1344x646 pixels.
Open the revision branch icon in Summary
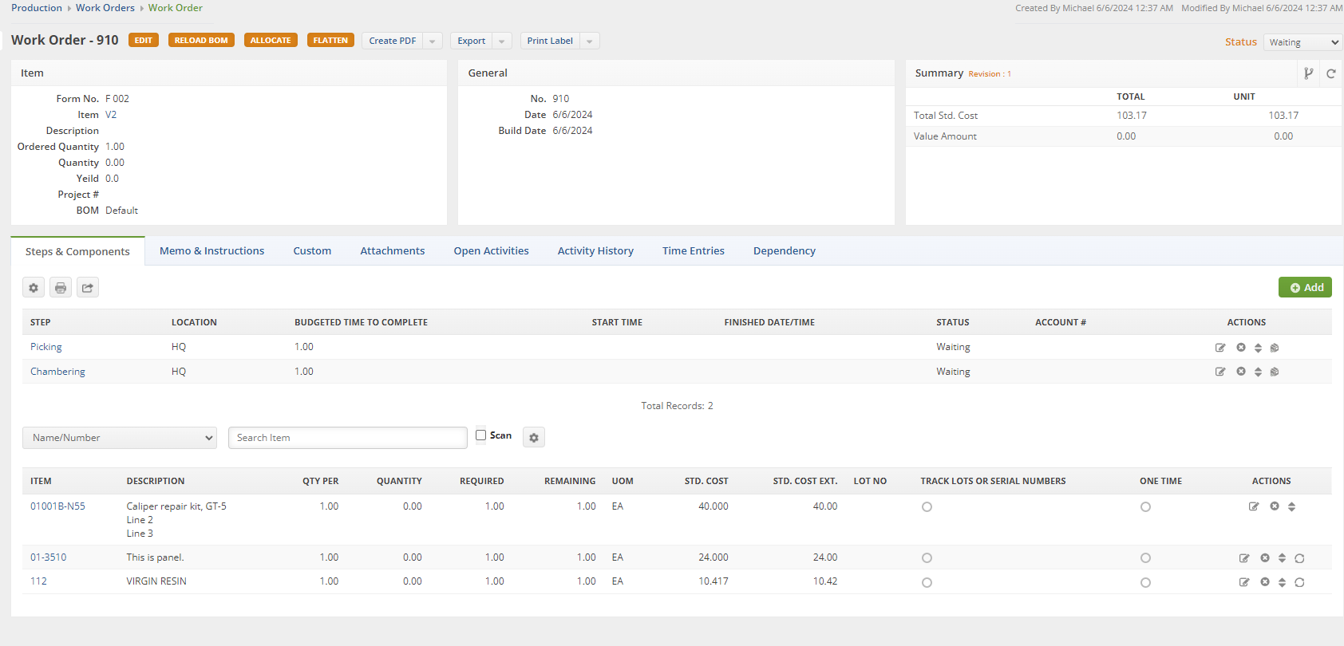pyautogui.click(x=1309, y=73)
